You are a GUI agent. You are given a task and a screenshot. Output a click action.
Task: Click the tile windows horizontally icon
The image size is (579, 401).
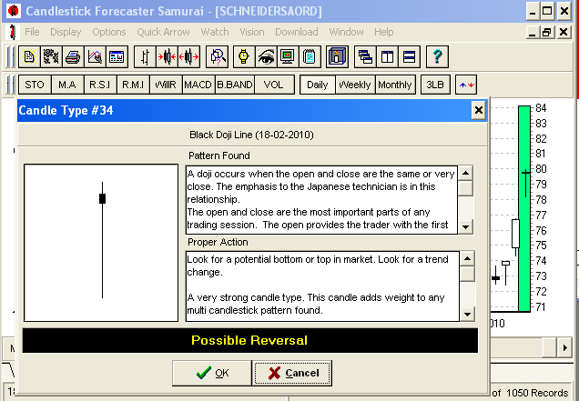click(x=409, y=56)
